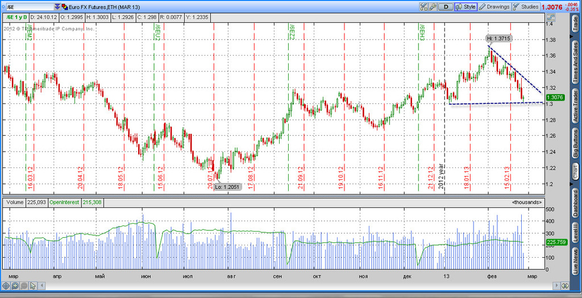Open the Times And Sales tab
The width and height of the screenshot is (582, 298).
point(575,61)
